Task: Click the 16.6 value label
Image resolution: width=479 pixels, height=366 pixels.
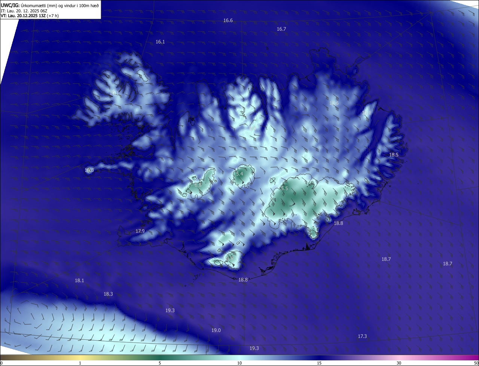Action: pos(228,21)
